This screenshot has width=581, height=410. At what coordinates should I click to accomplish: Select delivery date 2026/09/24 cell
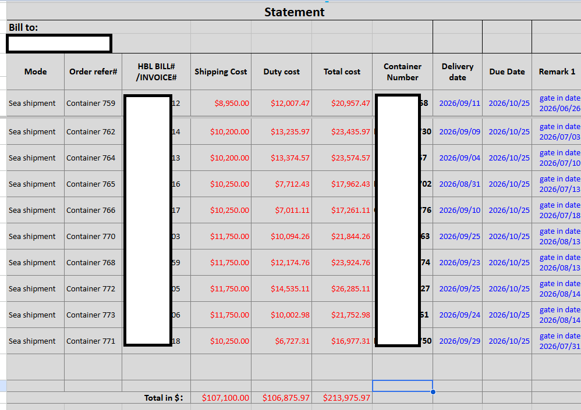458,315
